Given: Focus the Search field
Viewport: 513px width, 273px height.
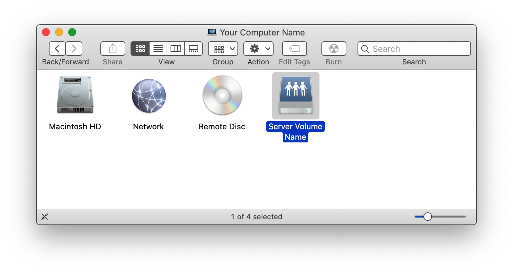Looking at the screenshot, I should (414, 49).
